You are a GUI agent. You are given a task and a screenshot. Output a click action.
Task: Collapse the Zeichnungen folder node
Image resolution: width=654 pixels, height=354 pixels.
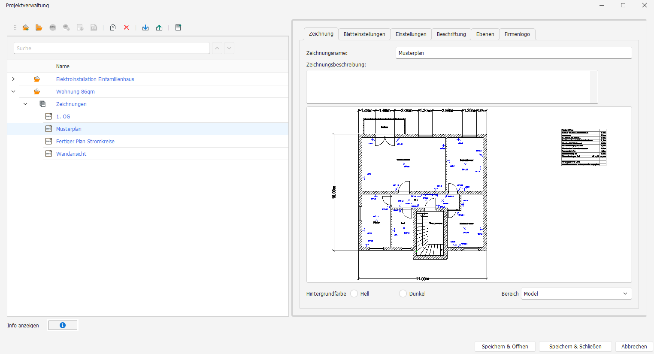(x=25, y=104)
